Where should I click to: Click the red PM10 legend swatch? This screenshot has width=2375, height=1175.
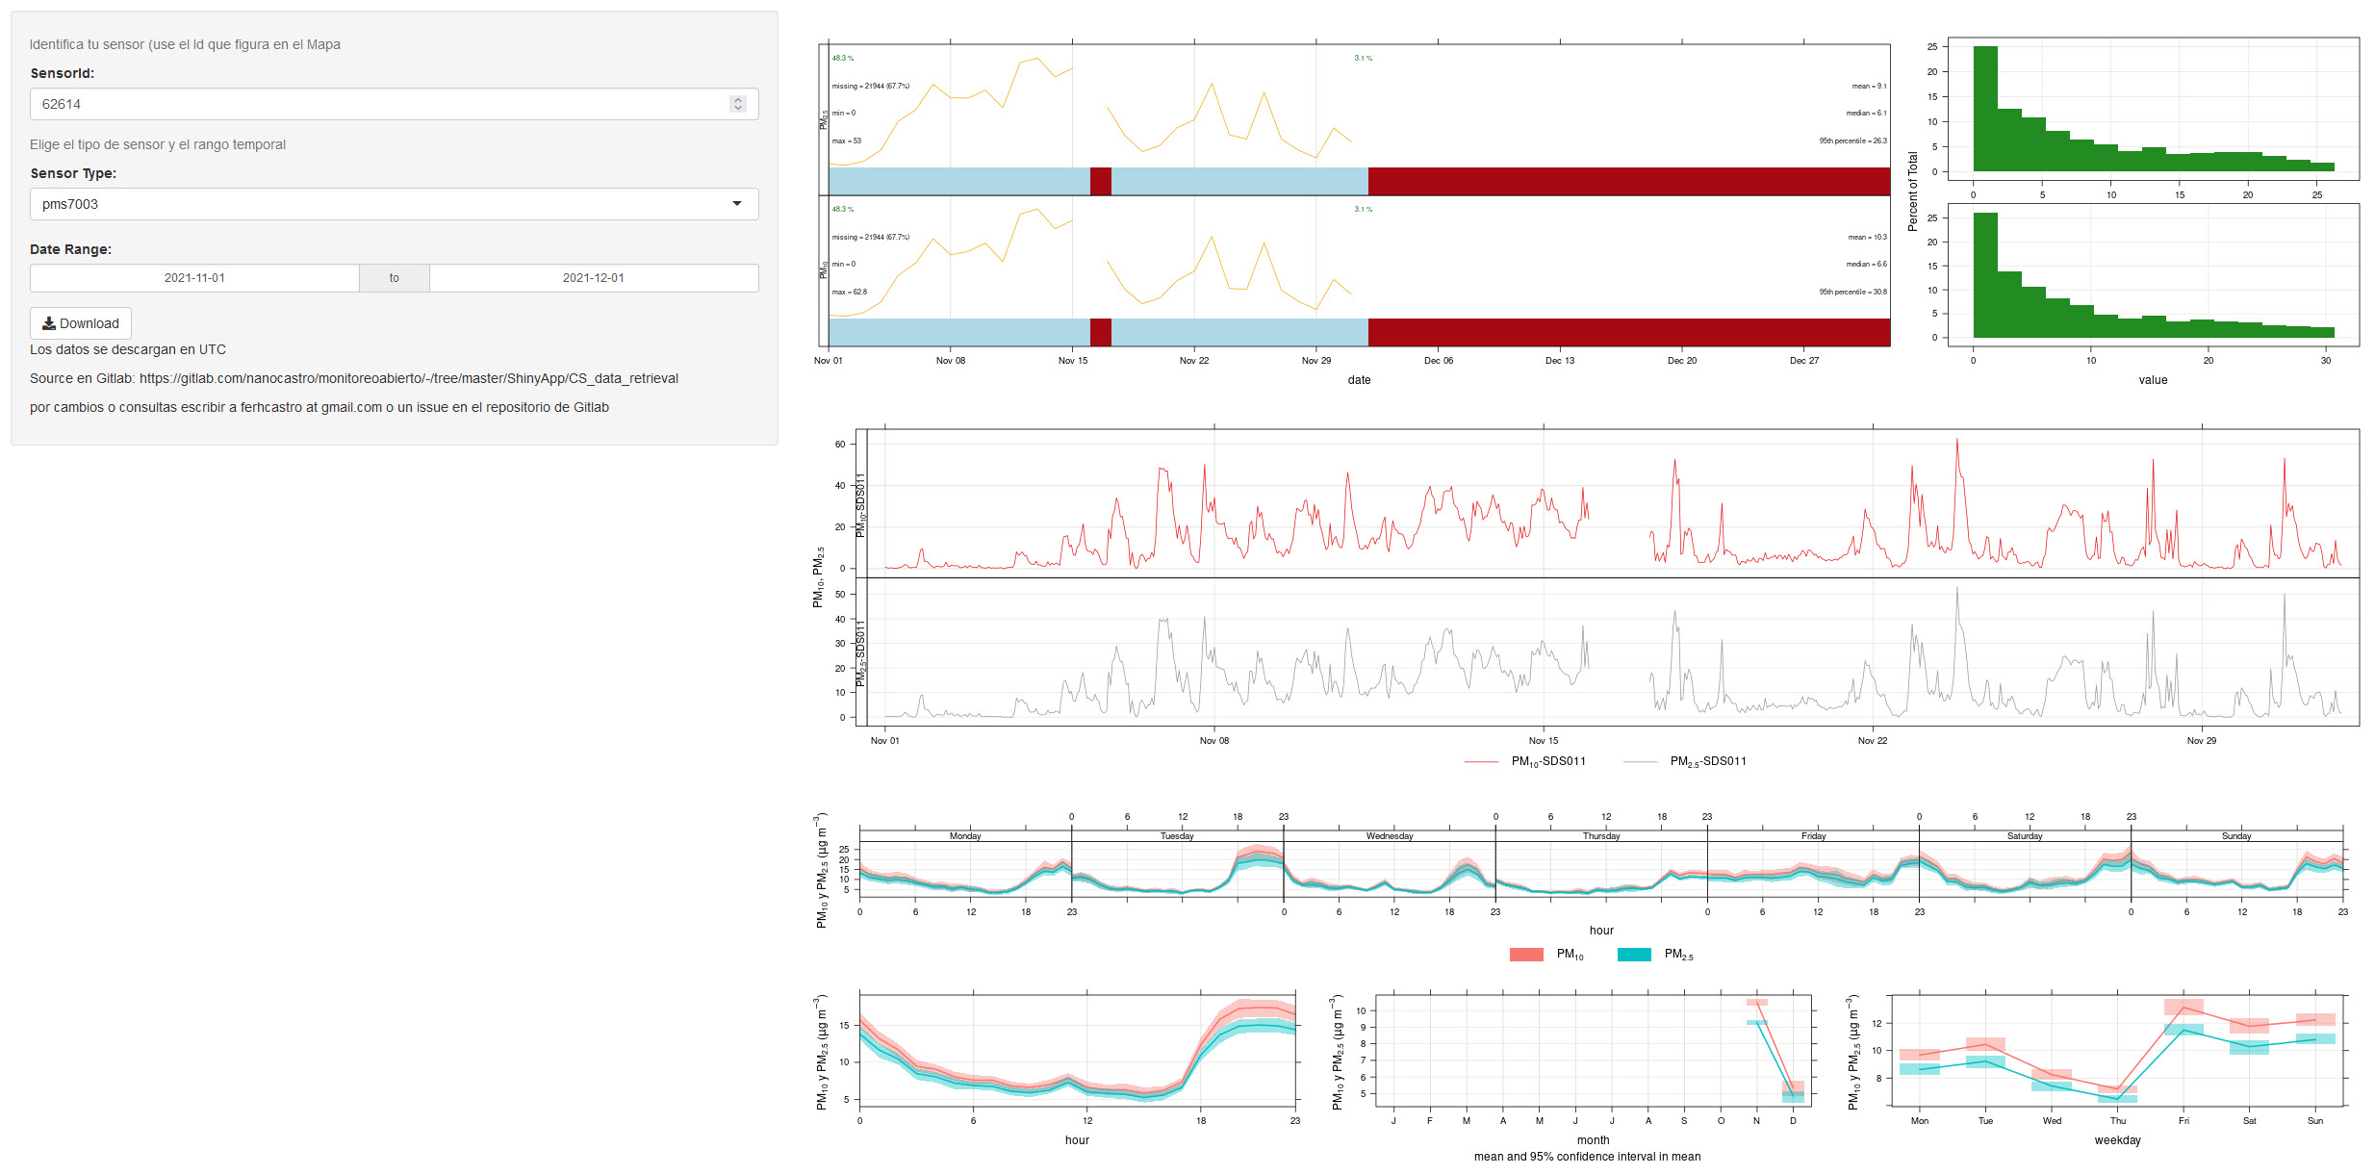[x=1526, y=955]
